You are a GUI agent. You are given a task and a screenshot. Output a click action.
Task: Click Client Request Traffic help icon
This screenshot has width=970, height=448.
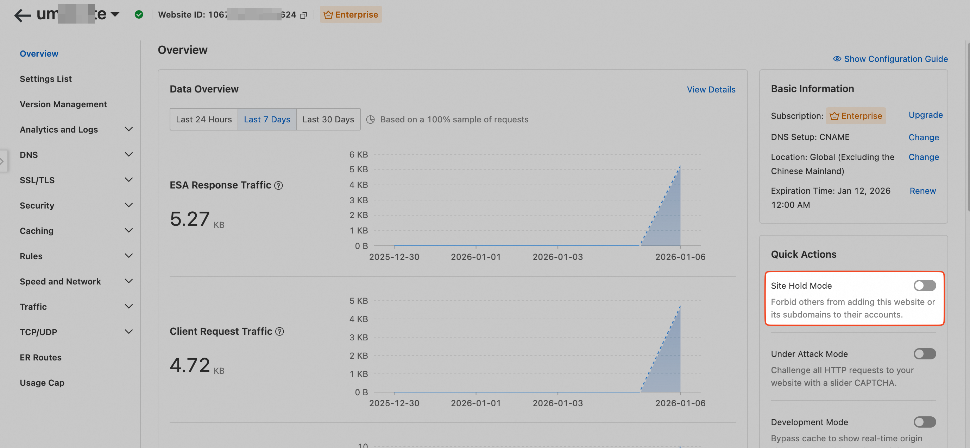pyautogui.click(x=279, y=331)
